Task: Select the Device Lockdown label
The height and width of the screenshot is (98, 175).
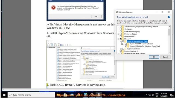Action: click(131, 34)
